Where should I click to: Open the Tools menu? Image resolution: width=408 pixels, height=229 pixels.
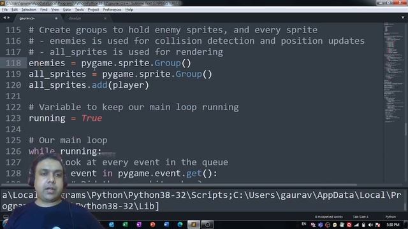79,10
